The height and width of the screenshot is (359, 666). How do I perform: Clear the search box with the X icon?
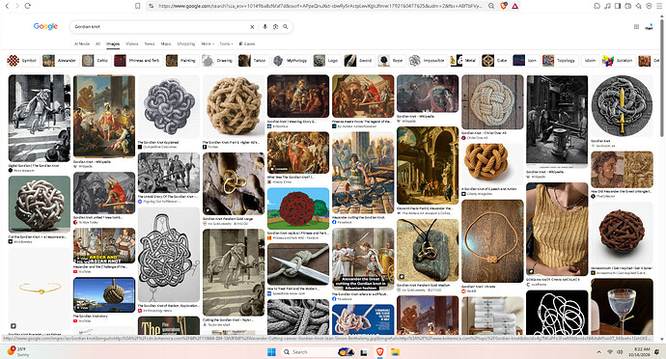tap(252, 27)
